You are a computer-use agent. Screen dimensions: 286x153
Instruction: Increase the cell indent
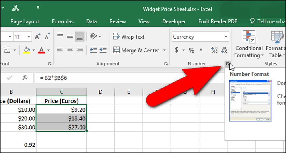[x=103, y=50]
